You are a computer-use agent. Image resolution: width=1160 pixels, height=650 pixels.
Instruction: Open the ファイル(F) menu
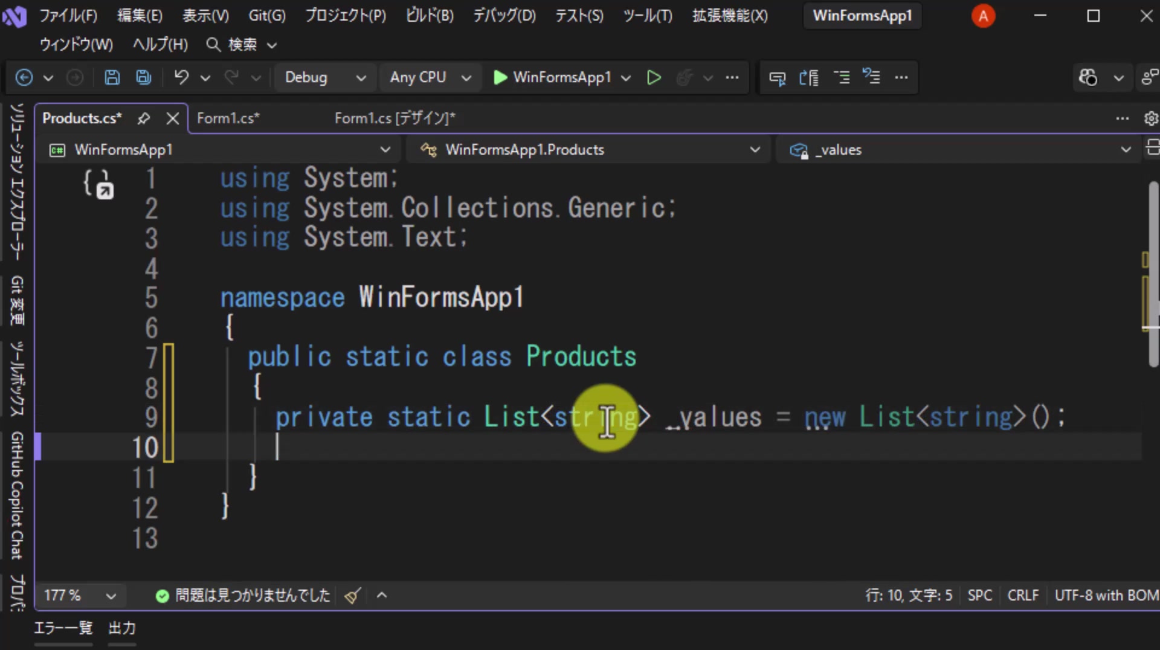(x=68, y=16)
